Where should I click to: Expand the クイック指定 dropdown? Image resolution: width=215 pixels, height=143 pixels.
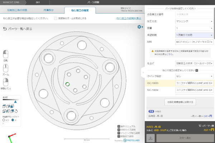pyautogui.click(x=194, y=76)
